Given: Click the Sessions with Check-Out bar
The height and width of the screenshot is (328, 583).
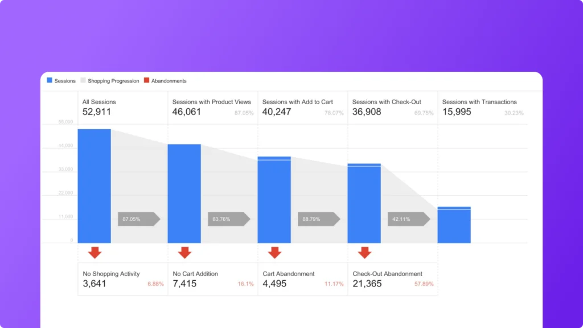Looking at the screenshot, I should point(364,203).
